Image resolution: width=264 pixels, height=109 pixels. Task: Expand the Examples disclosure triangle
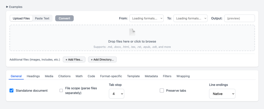point(7,7)
